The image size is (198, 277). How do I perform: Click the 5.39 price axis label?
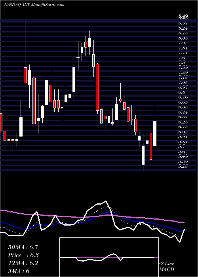pos(183,161)
